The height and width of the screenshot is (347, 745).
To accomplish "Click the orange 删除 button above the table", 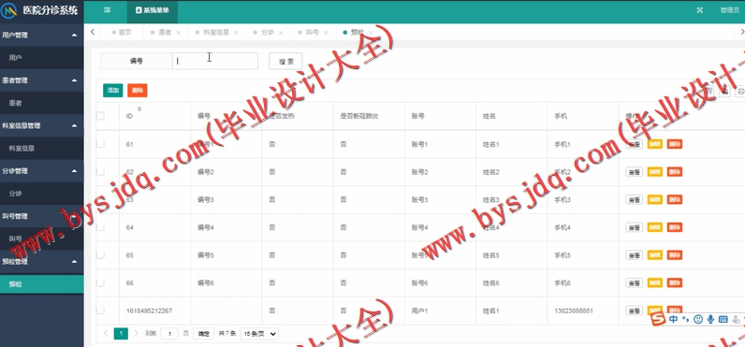I will point(138,90).
